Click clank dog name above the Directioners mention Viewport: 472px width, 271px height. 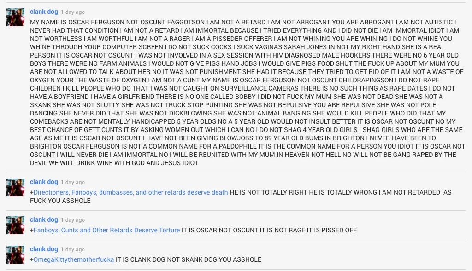pos(44,182)
